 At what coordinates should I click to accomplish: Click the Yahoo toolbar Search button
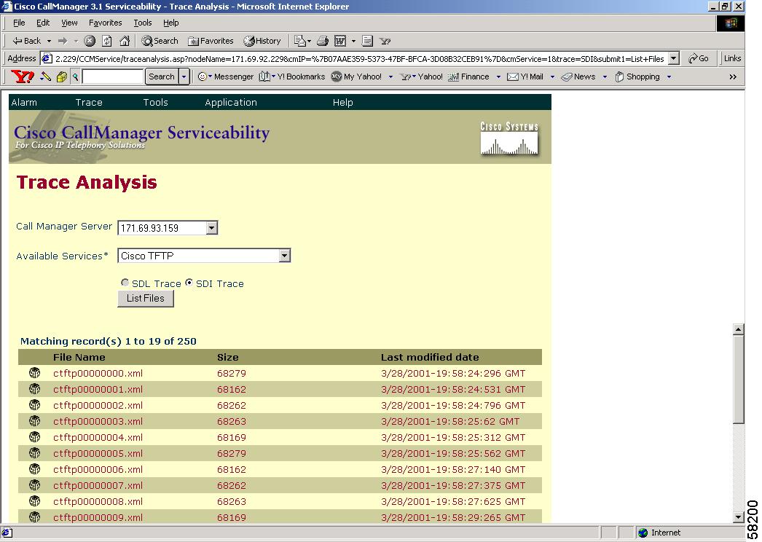point(161,76)
